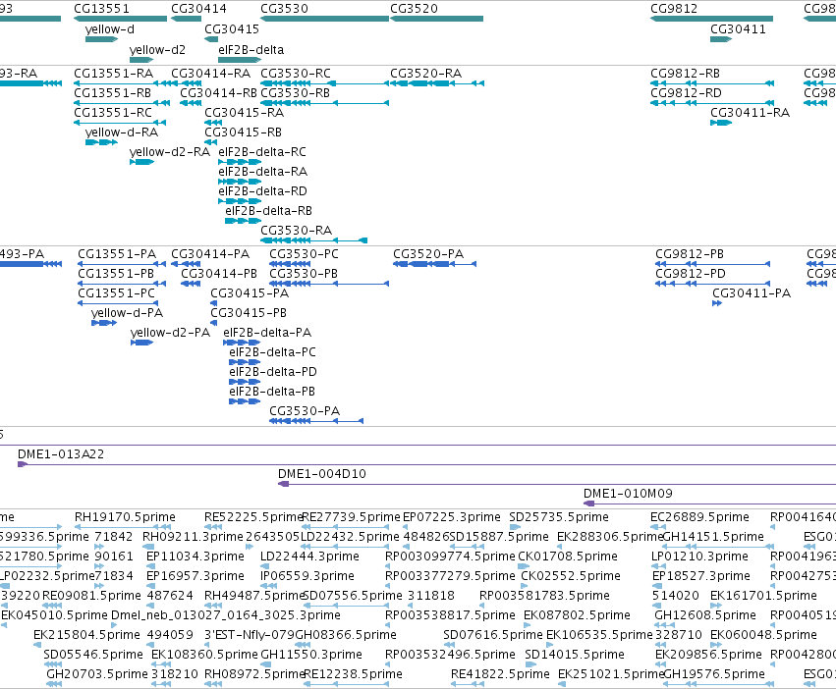Click the CG30415 gene glyph
The height and width of the screenshot is (689, 836).
click(211, 39)
